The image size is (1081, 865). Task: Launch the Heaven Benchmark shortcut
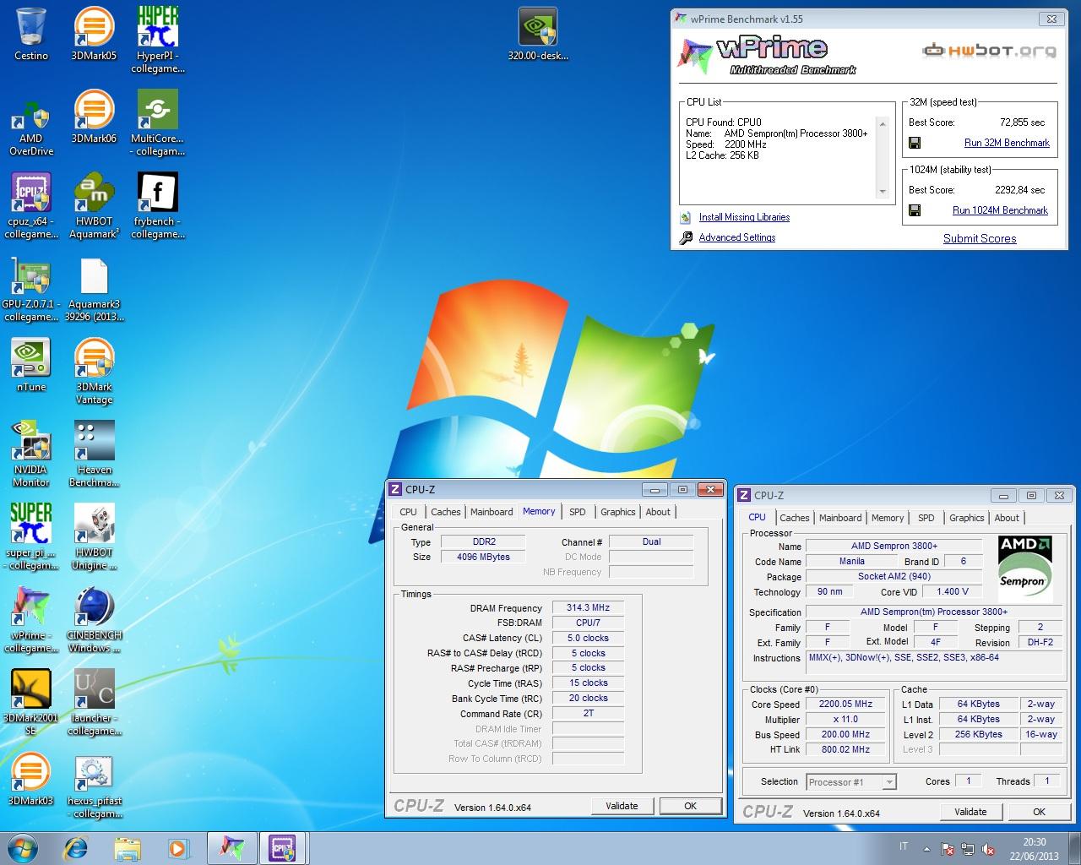tap(94, 454)
